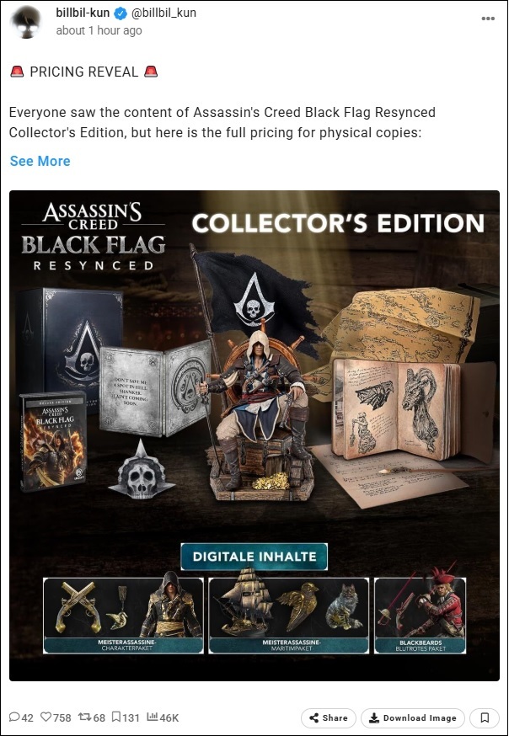Open the about 1 hour ago timestamp

click(x=99, y=30)
